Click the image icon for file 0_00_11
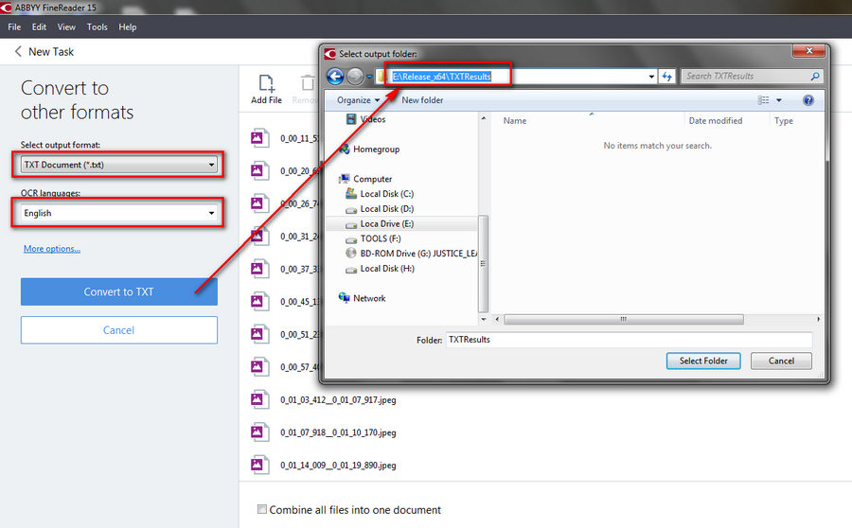 259,138
